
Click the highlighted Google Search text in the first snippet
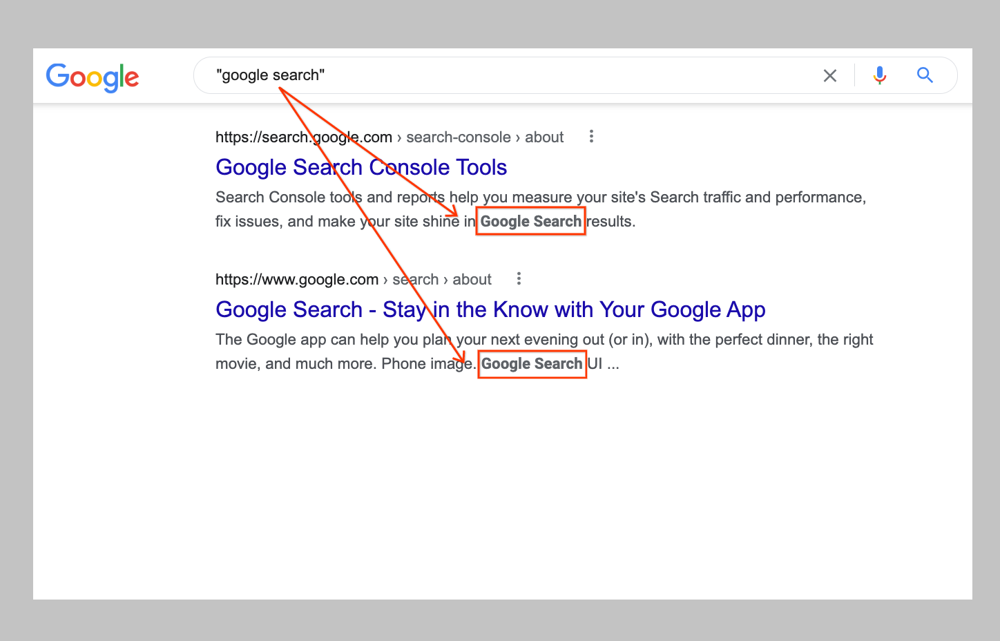pyautogui.click(x=530, y=221)
